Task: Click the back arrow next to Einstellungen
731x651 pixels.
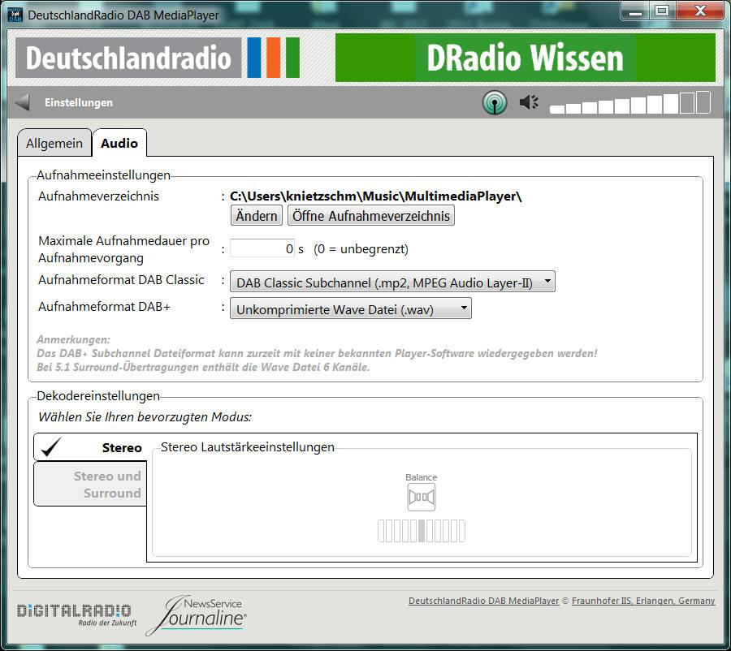Action: pos(22,102)
